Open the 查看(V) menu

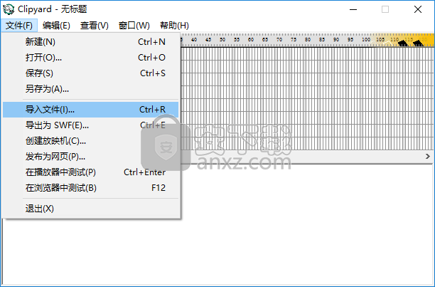94,26
